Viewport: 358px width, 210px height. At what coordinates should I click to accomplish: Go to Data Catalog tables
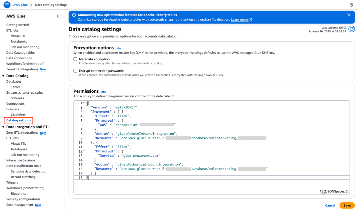[x=21, y=53]
